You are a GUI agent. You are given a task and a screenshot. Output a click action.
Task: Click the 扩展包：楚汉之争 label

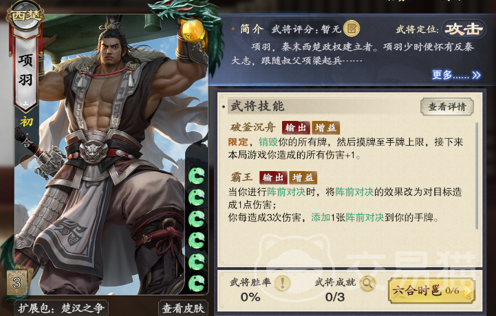click(61, 308)
